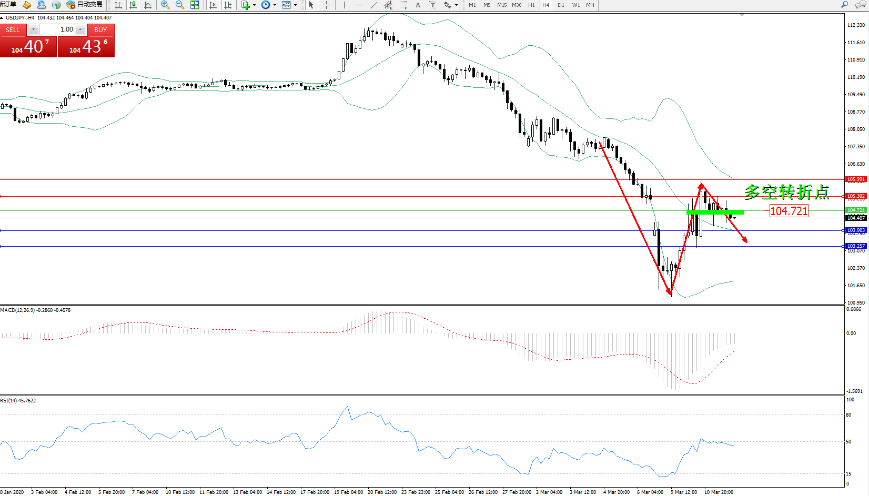
Task: Switch to the M15 timeframe
Action: [502, 5]
